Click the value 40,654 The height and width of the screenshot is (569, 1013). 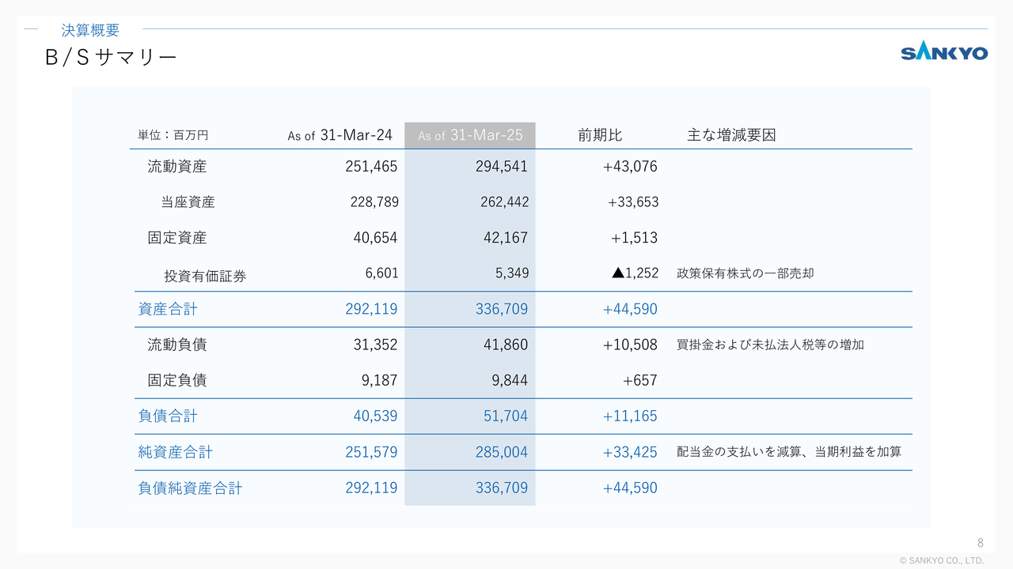point(375,238)
